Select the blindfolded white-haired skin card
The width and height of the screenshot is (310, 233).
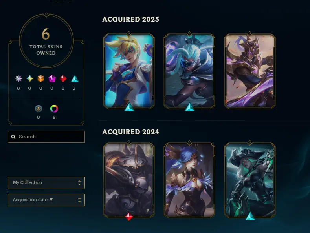pos(189,71)
